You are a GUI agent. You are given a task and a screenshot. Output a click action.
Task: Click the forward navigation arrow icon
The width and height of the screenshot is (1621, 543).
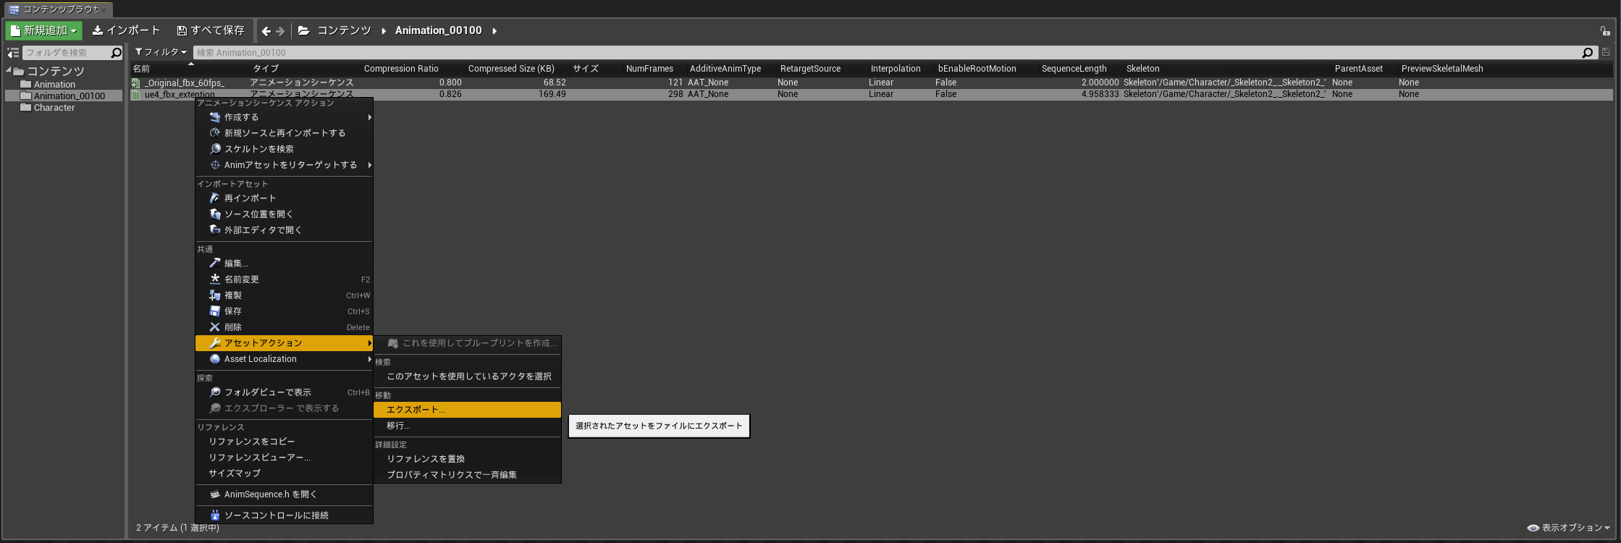280,31
